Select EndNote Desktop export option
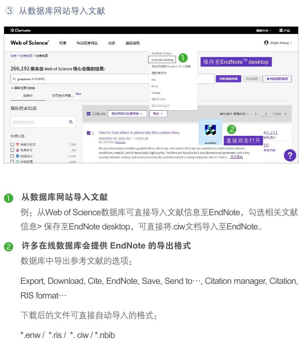The width and height of the screenshot is (304, 348). pos(162,60)
